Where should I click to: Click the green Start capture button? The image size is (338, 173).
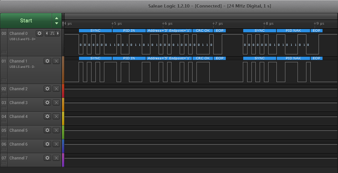(26, 20)
